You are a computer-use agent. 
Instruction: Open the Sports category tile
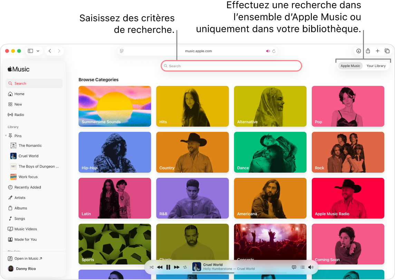[115, 244]
